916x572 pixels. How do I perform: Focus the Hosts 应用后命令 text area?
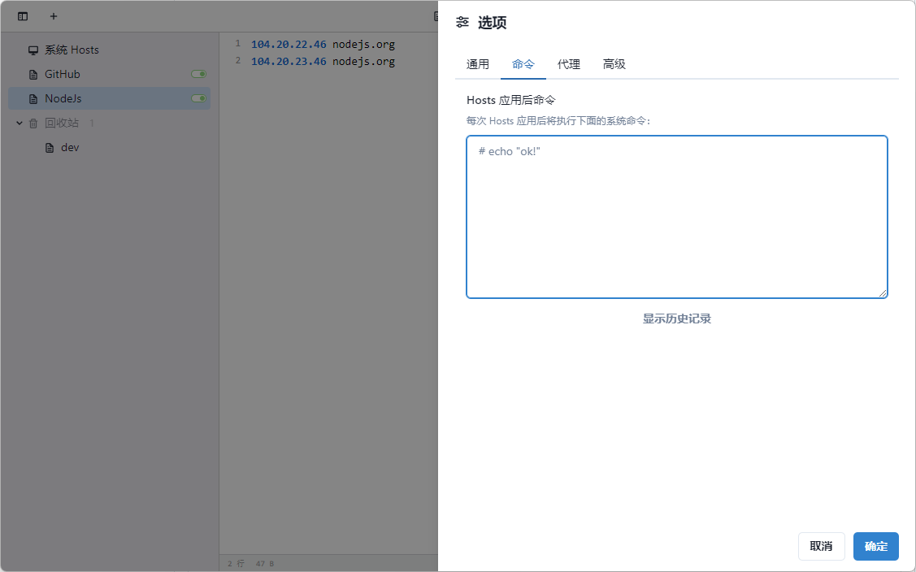(x=676, y=216)
